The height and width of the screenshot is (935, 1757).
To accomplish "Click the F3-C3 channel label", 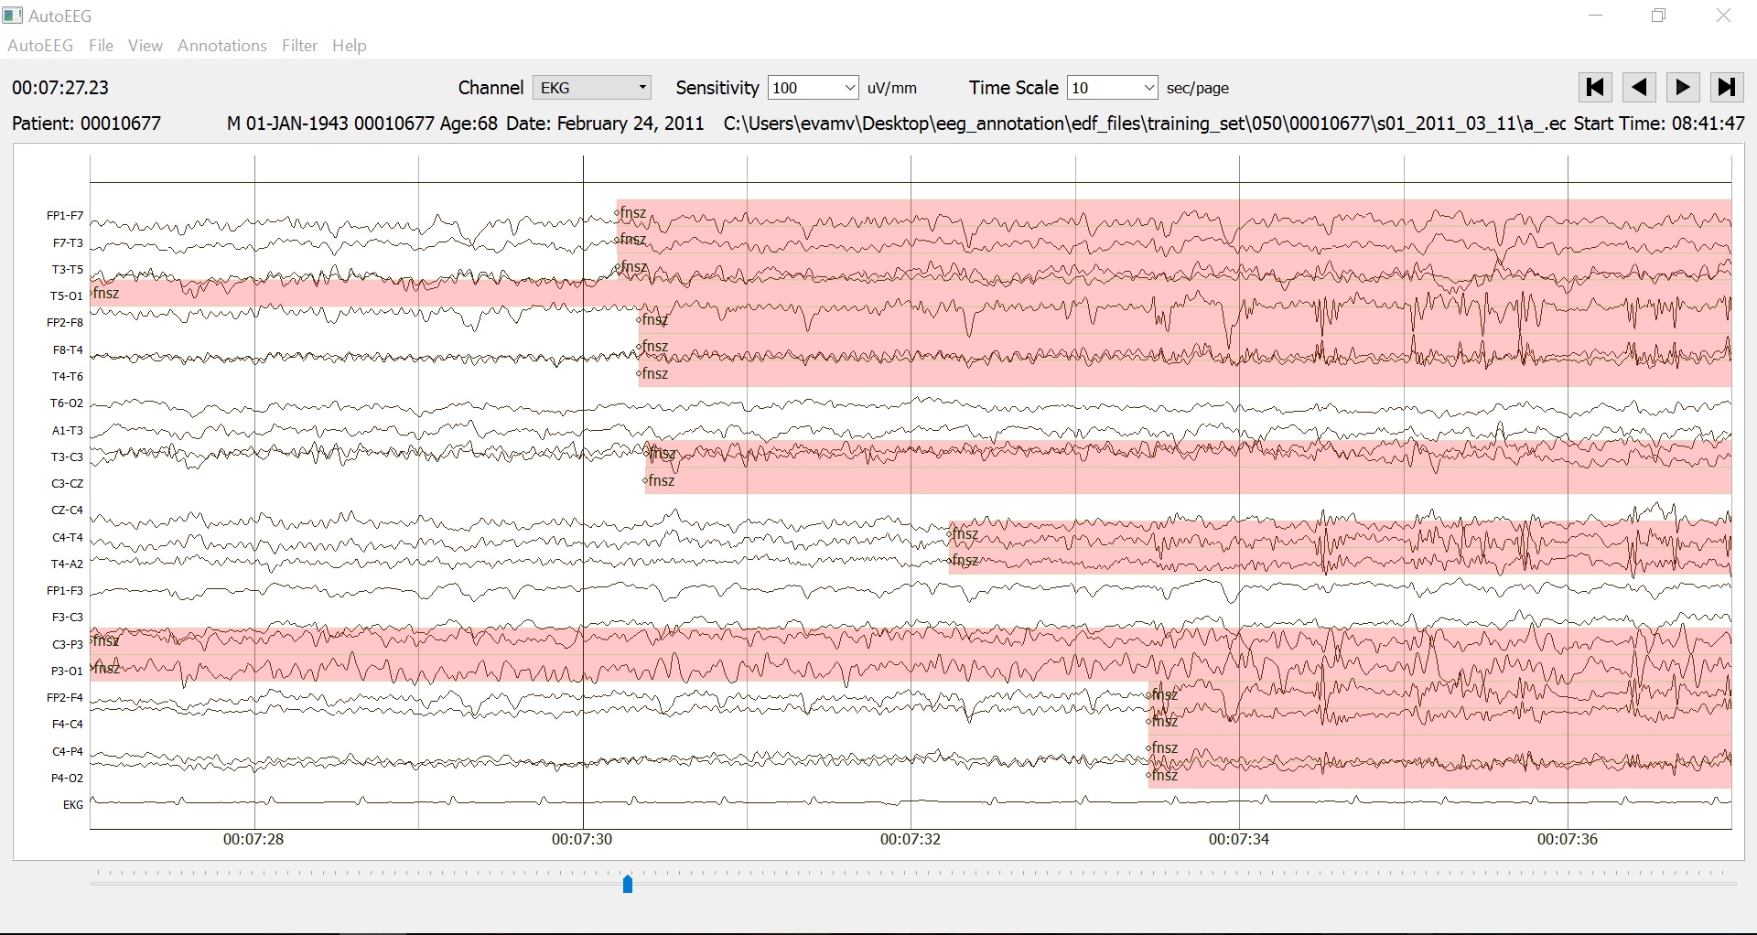I will [x=67, y=618].
